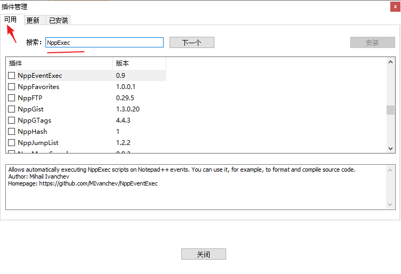Click the 关闭 button
This screenshot has width=401, height=274.
coord(203,254)
